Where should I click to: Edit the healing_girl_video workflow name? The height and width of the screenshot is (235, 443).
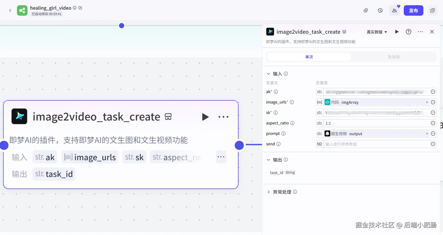pyautogui.click(x=81, y=8)
